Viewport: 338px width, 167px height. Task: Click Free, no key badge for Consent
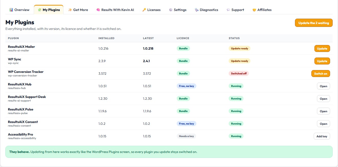point(186,124)
